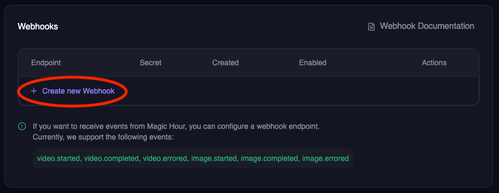Screen dimensions: 499x193
Task: Click the Actions column header
Action: point(434,63)
